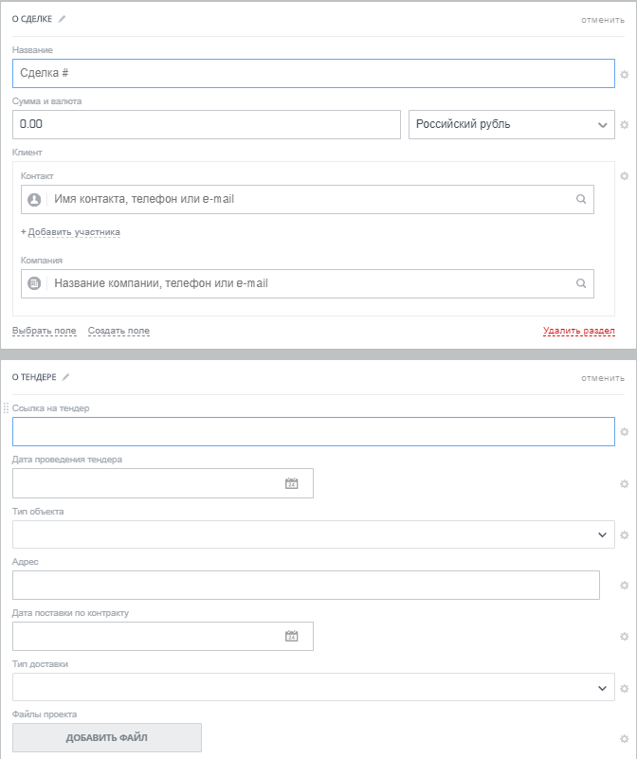Viewport: 637px width, 759px height.
Task: Click отменить in О СДЕЛКЕ section
Action: tap(603, 19)
